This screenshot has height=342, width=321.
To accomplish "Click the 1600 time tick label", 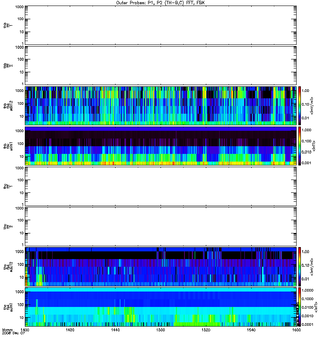I will pos(296,330).
